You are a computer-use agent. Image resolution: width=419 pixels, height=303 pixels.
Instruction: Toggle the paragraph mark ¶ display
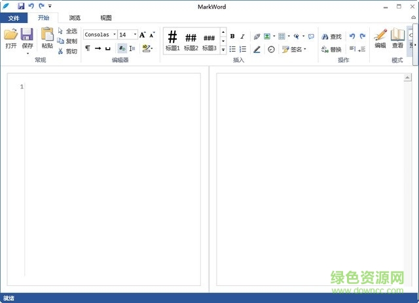pos(88,48)
